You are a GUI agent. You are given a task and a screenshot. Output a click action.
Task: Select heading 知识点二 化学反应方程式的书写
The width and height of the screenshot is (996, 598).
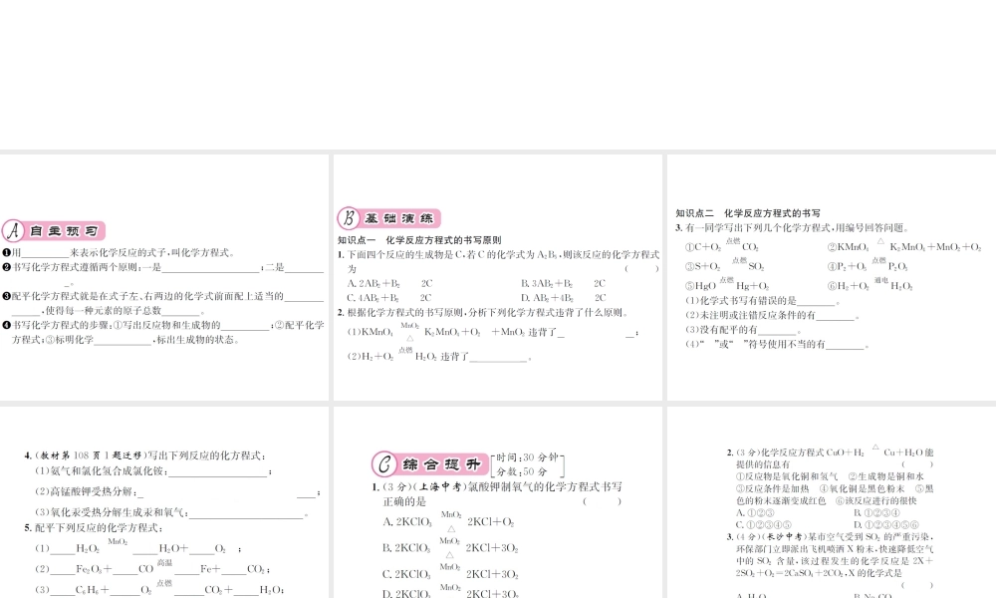748,213
